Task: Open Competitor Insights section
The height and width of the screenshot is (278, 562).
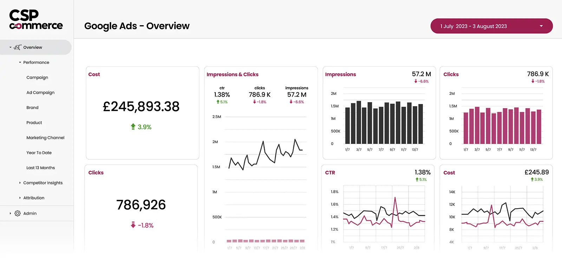Action: coord(43,183)
